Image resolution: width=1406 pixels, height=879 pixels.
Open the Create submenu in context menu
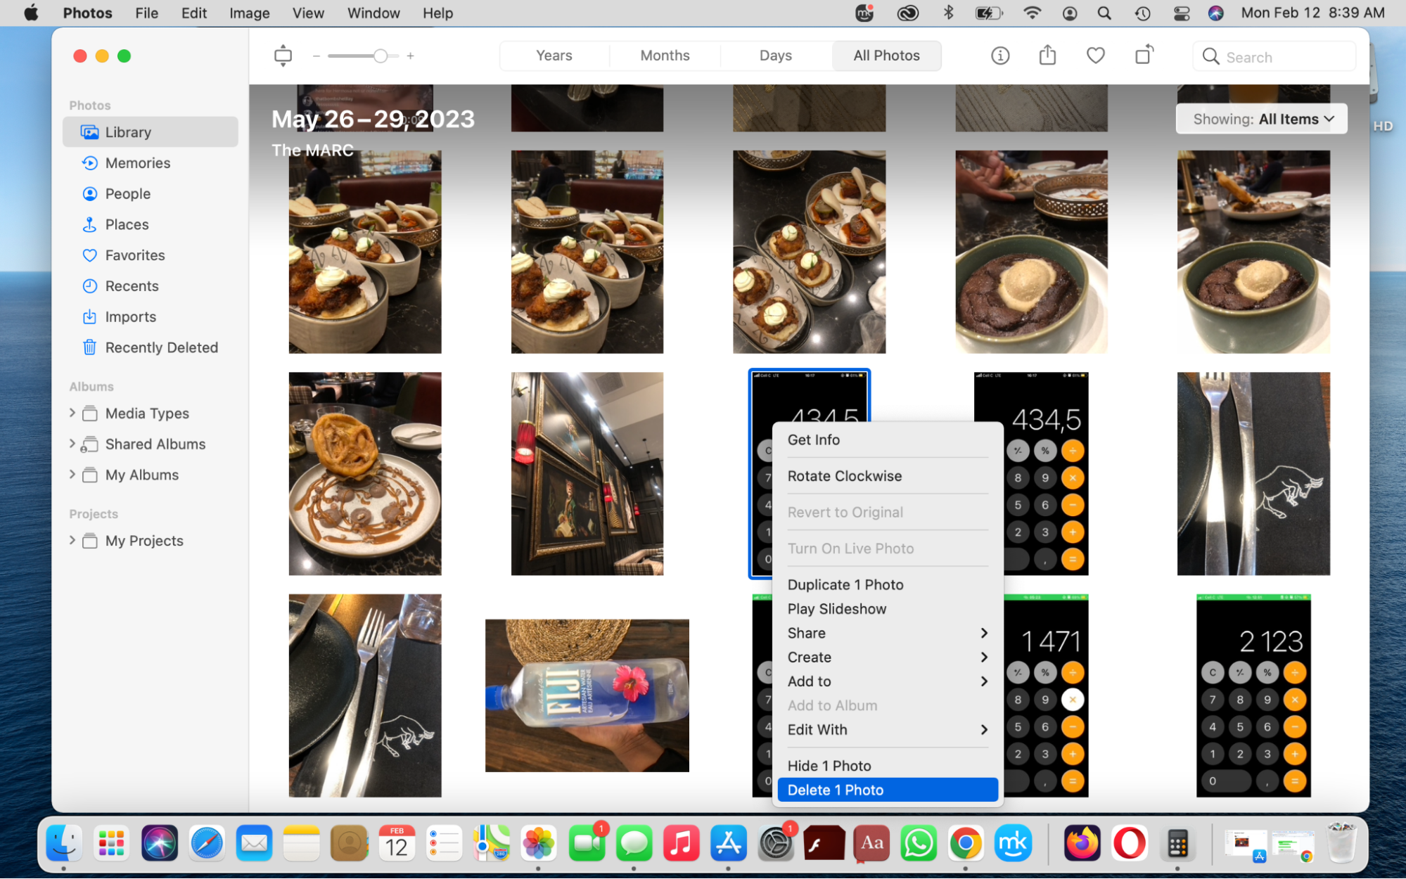pos(888,657)
